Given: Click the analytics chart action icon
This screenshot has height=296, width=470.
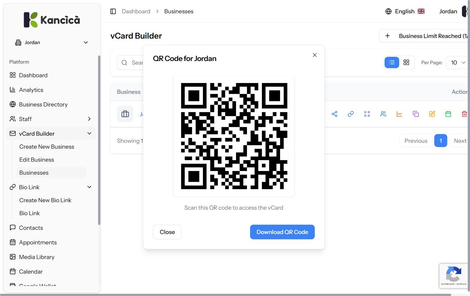Looking at the screenshot, I should coord(400,114).
